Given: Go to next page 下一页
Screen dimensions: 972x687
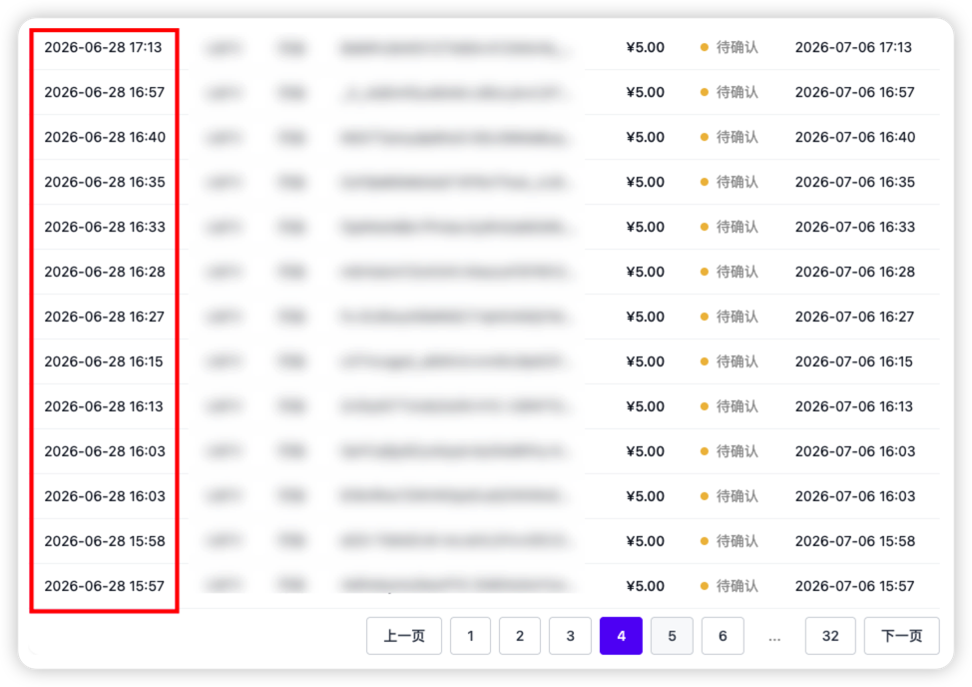Looking at the screenshot, I should pyautogui.click(x=901, y=635).
